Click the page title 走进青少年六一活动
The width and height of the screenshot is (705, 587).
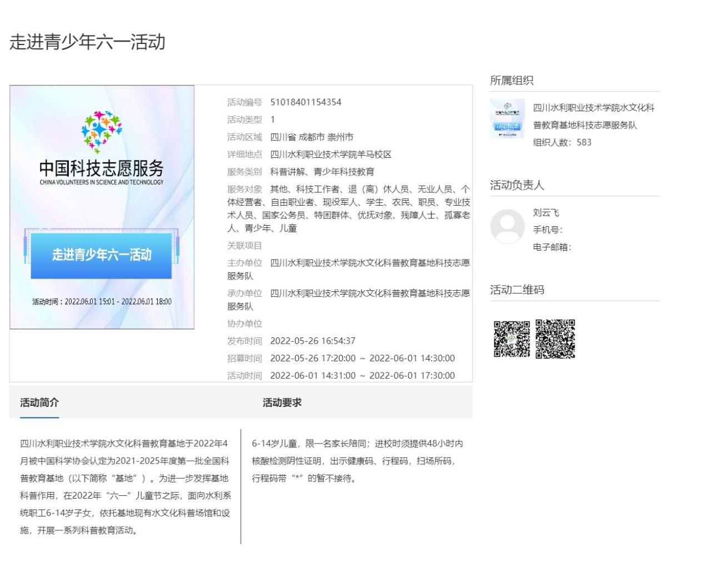(87, 42)
